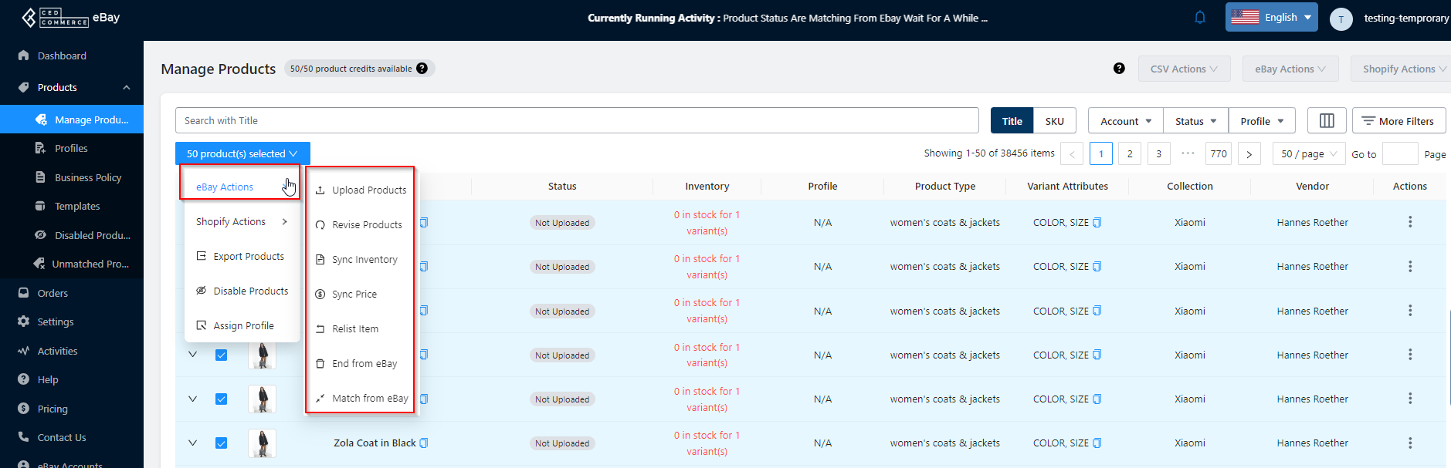Image resolution: width=1451 pixels, height=468 pixels.
Task: Uncheck the Zola Coat in Black checkbox
Action: [x=221, y=443]
